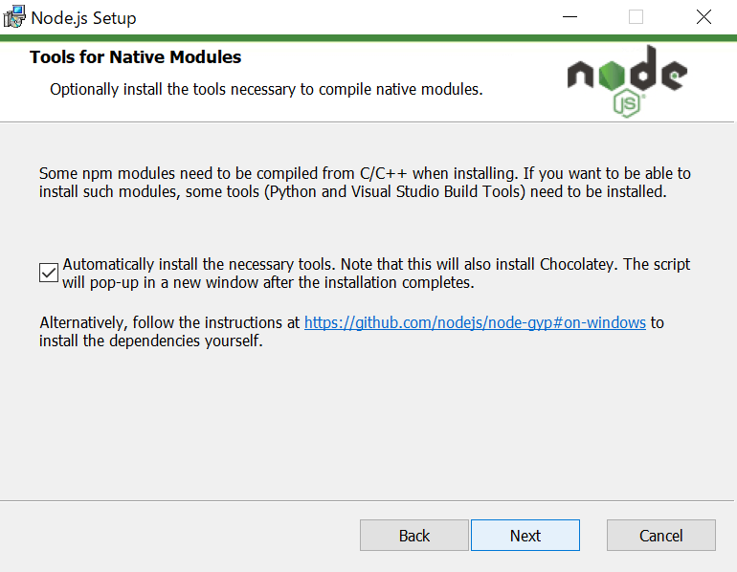Click the 'Alternatively, follow the instructions' text

point(169,322)
